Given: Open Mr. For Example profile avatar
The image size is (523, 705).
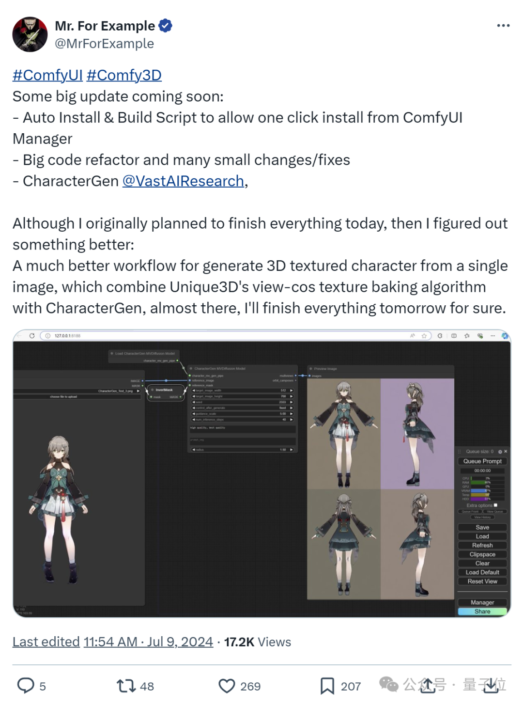Looking at the screenshot, I should 30,34.
